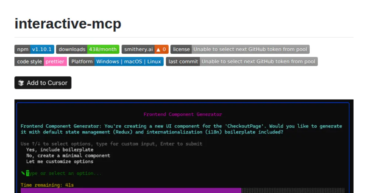The width and height of the screenshot is (368, 193).
Task: Click the pink prettier code style badge
Action: [55, 61]
